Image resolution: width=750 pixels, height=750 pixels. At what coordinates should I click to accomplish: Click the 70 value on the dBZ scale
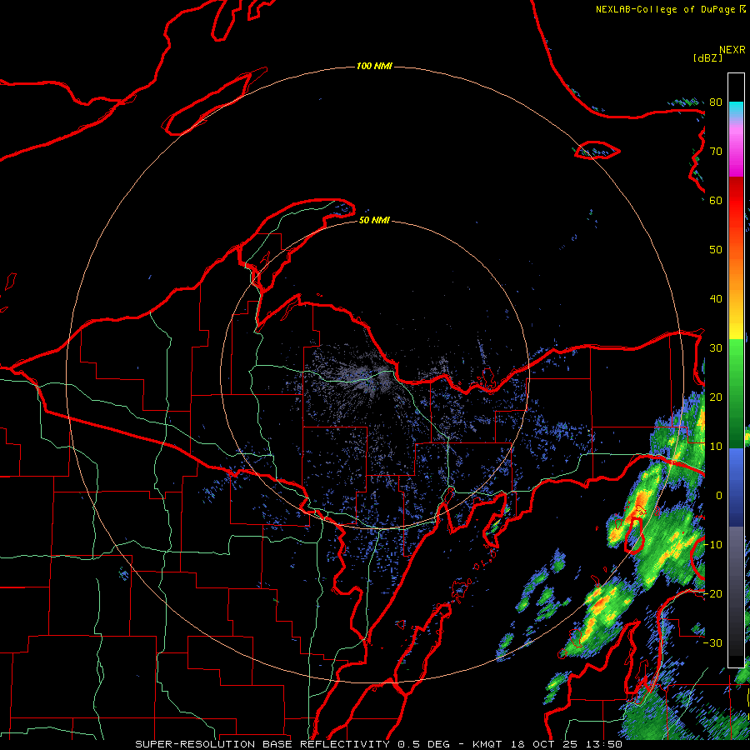click(x=716, y=152)
